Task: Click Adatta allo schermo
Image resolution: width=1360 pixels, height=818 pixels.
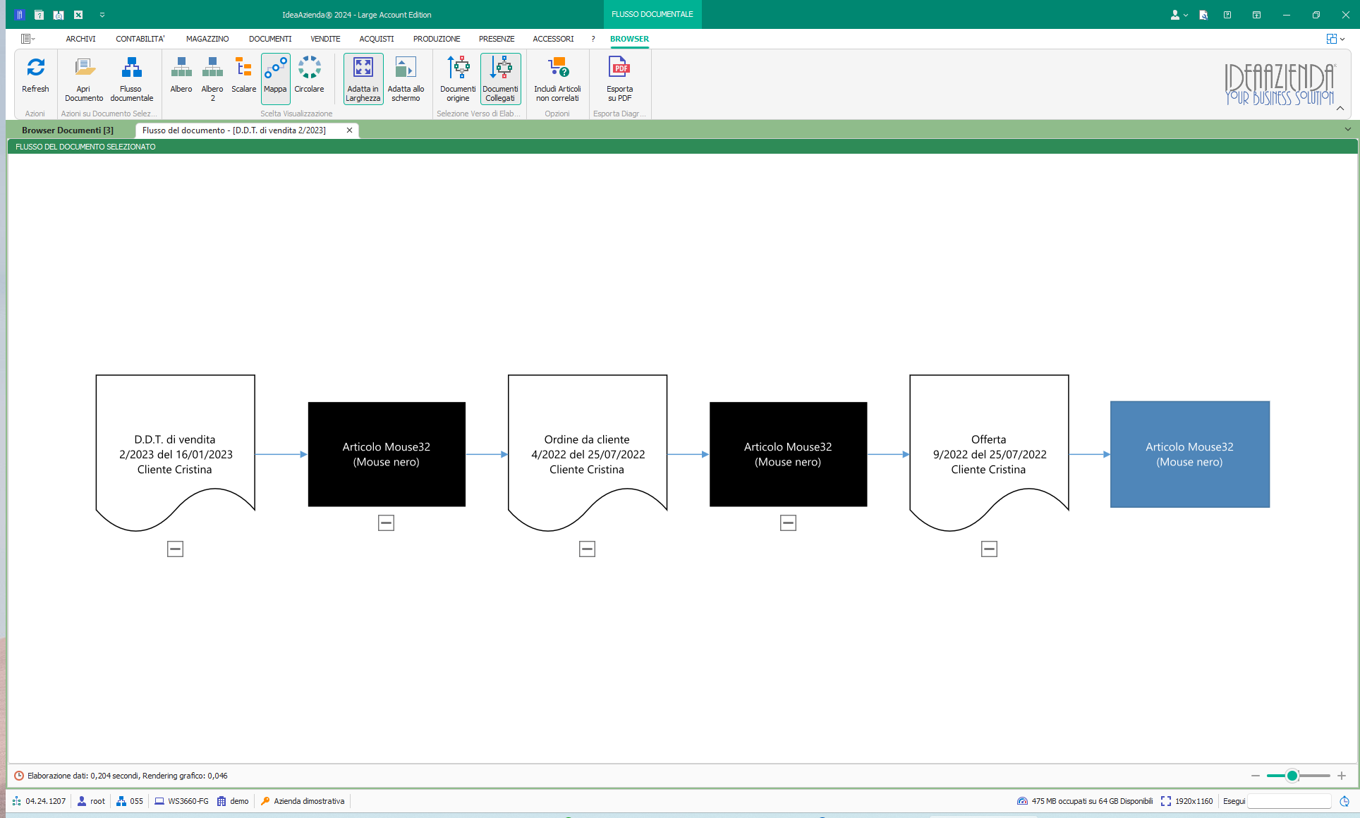Action: [x=406, y=79]
